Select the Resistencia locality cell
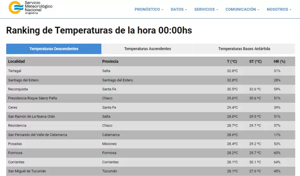The image size is (300, 176). (17, 125)
